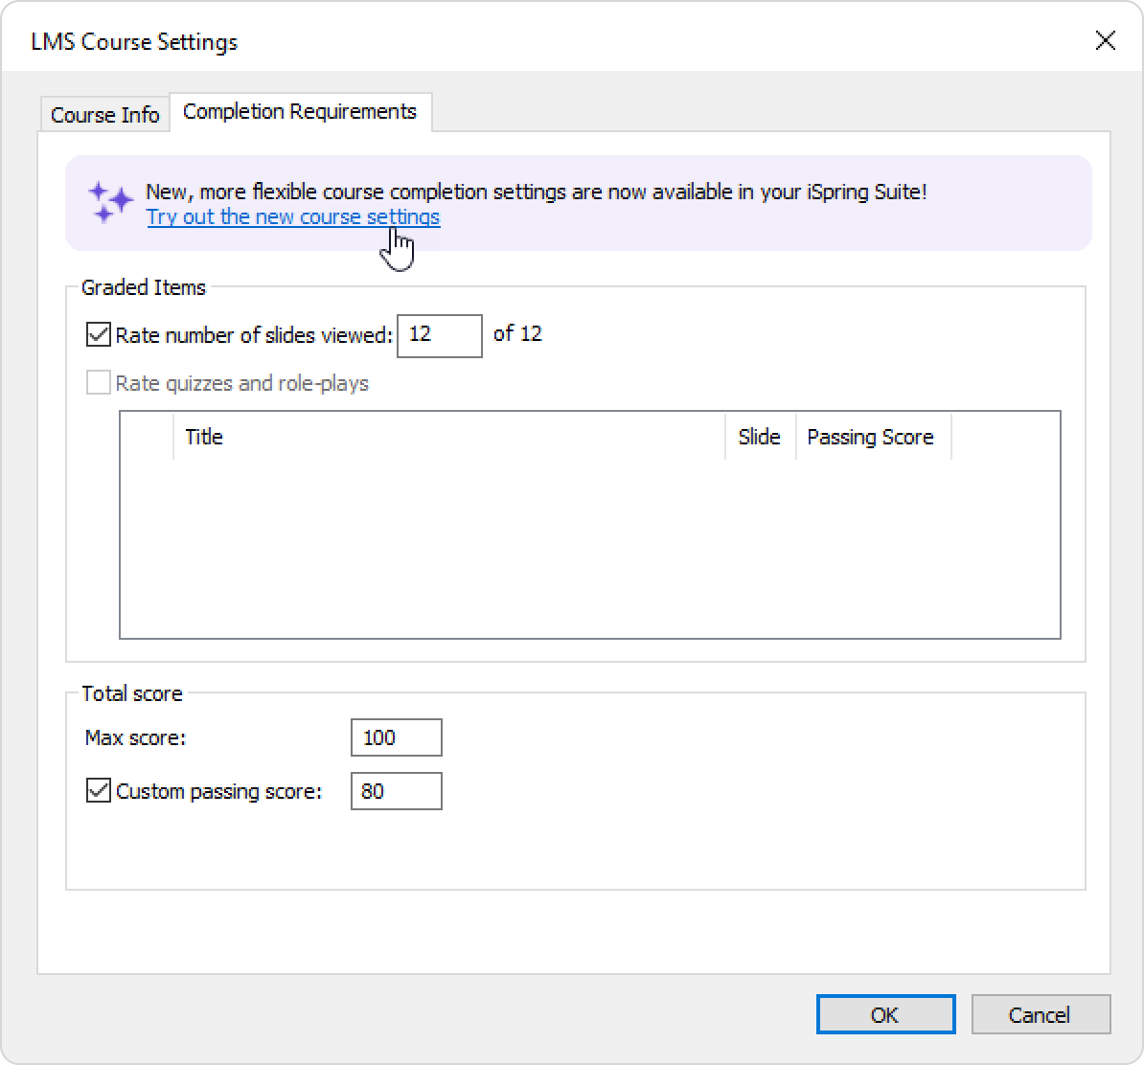This screenshot has width=1144, height=1065.
Task: Select the Completion Requirements tab
Action: [x=300, y=112]
